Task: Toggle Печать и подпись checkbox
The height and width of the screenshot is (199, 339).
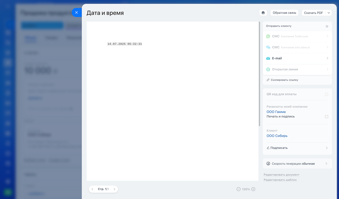Action: 327,117
